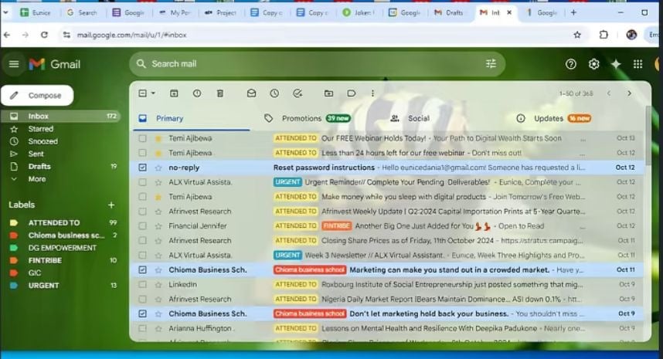
Task: Switch to the Drafts browser tab
Action: [x=449, y=12]
